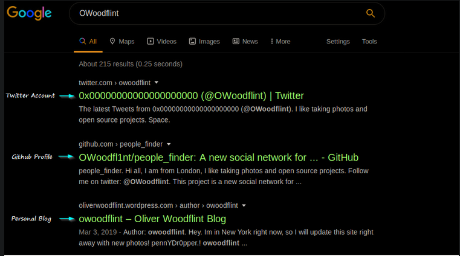Image resolution: width=460 pixels, height=256 pixels.
Task: Click the oliverwoodflint.wordpress.com breadcrumb URL
Action: (158, 206)
